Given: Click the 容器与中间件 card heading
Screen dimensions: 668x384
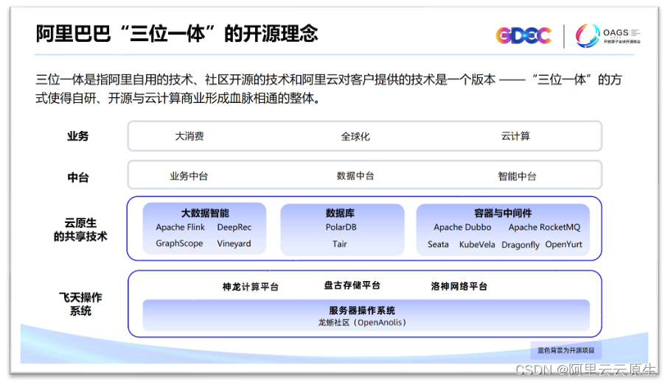Looking at the screenshot, I should [x=503, y=213].
